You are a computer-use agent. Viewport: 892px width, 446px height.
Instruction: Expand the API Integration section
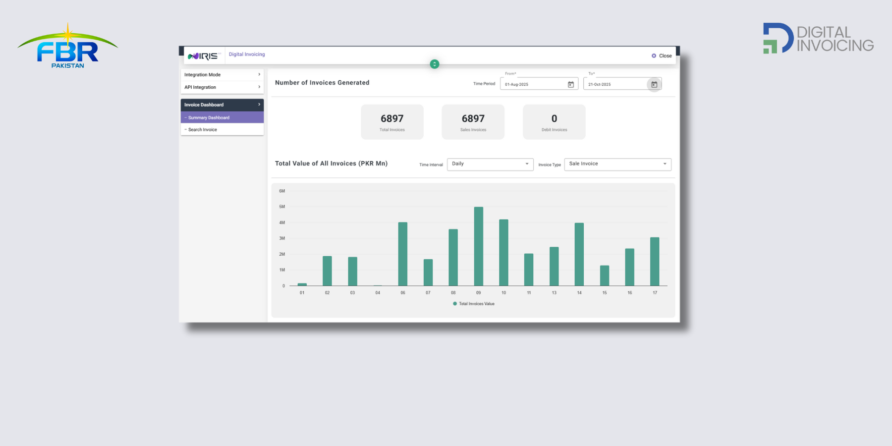point(222,87)
